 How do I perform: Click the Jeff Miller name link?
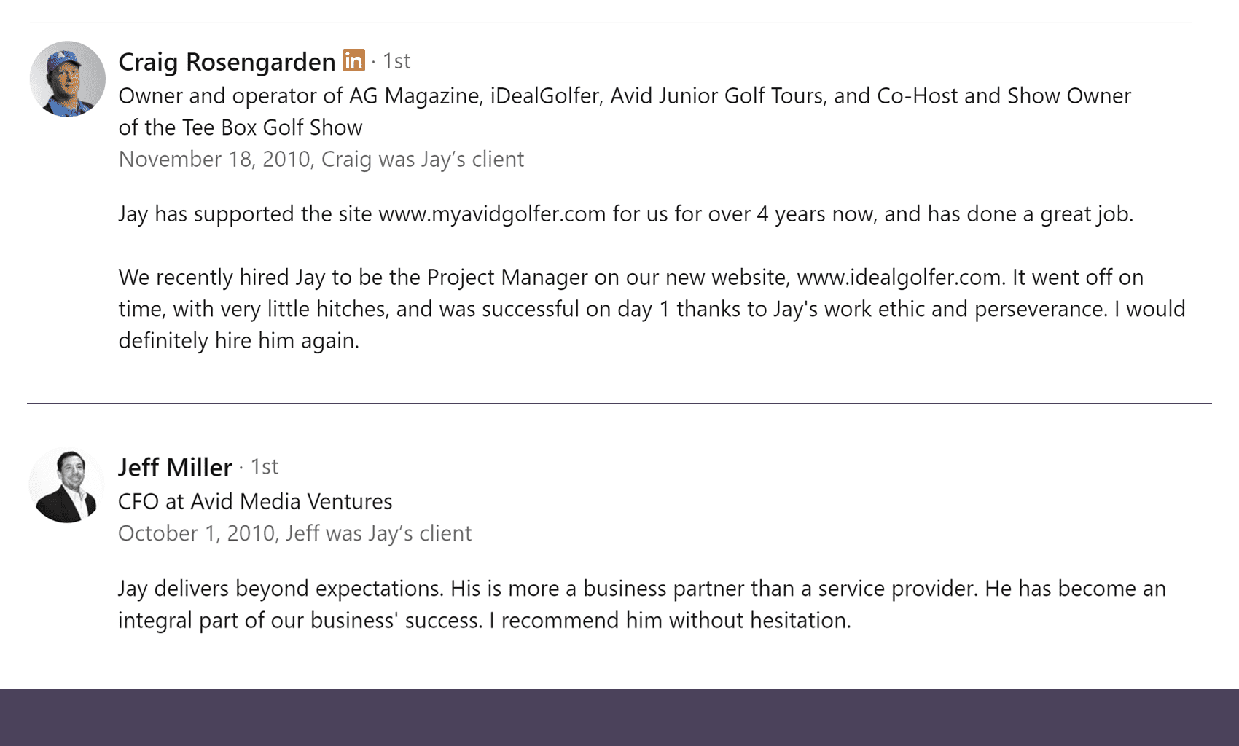[x=175, y=467]
